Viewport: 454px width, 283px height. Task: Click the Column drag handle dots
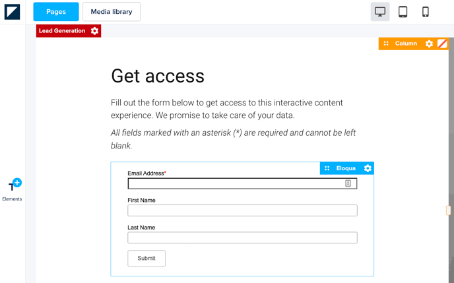tap(386, 44)
